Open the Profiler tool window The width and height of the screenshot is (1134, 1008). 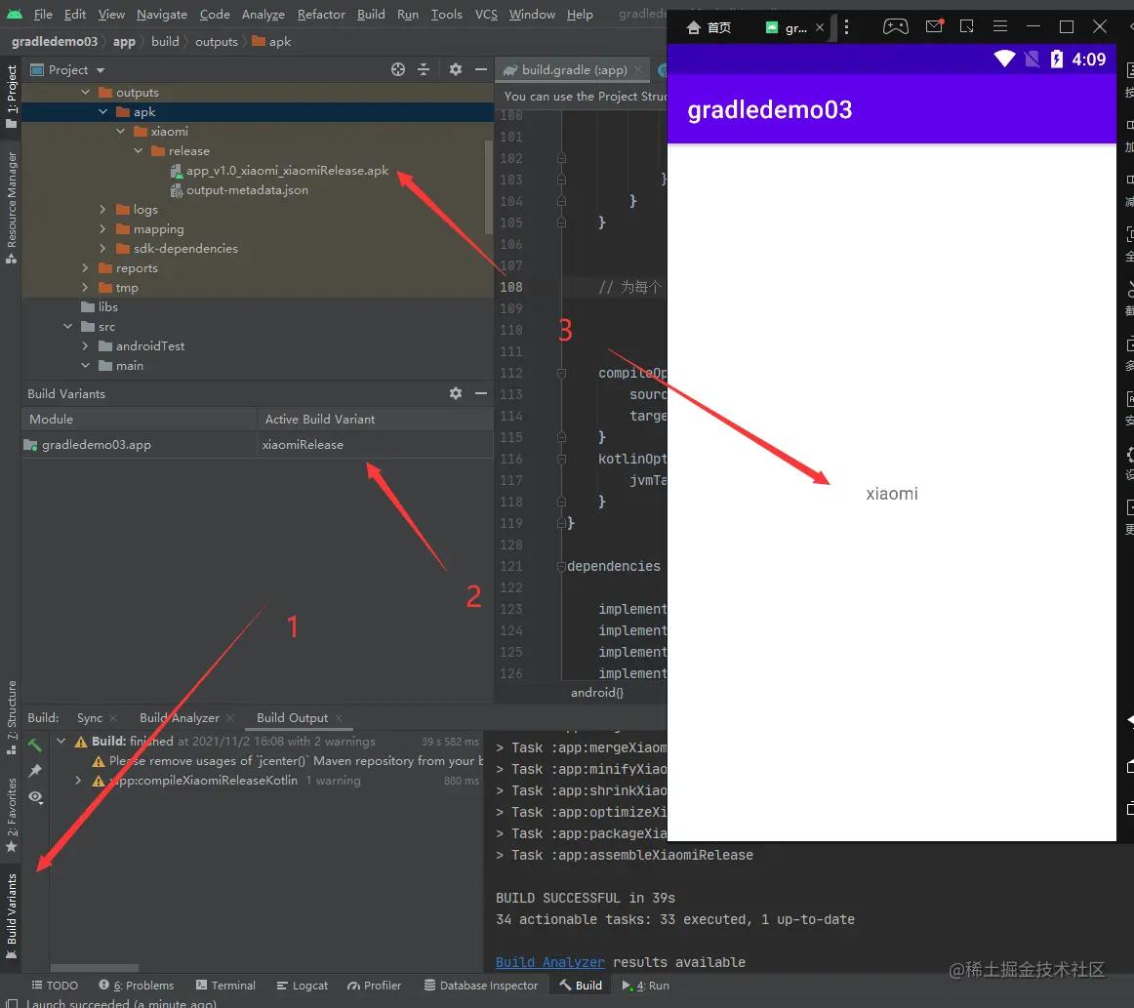pos(374,986)
